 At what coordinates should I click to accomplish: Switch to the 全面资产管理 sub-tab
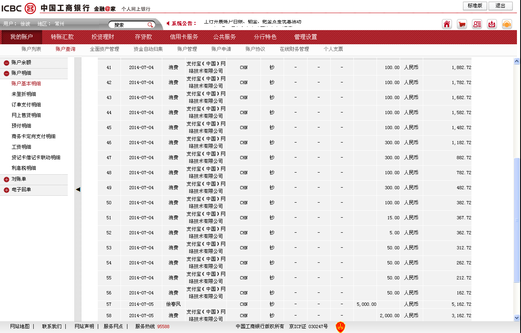(x=104, y=49)
